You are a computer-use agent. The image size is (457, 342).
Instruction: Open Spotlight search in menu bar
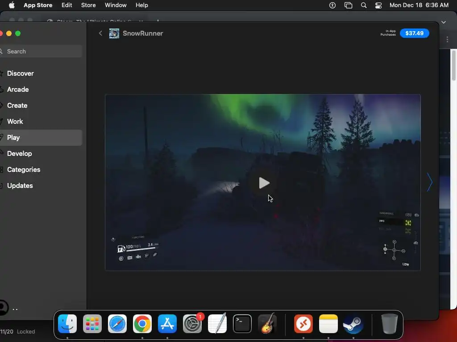coord(363,5)
